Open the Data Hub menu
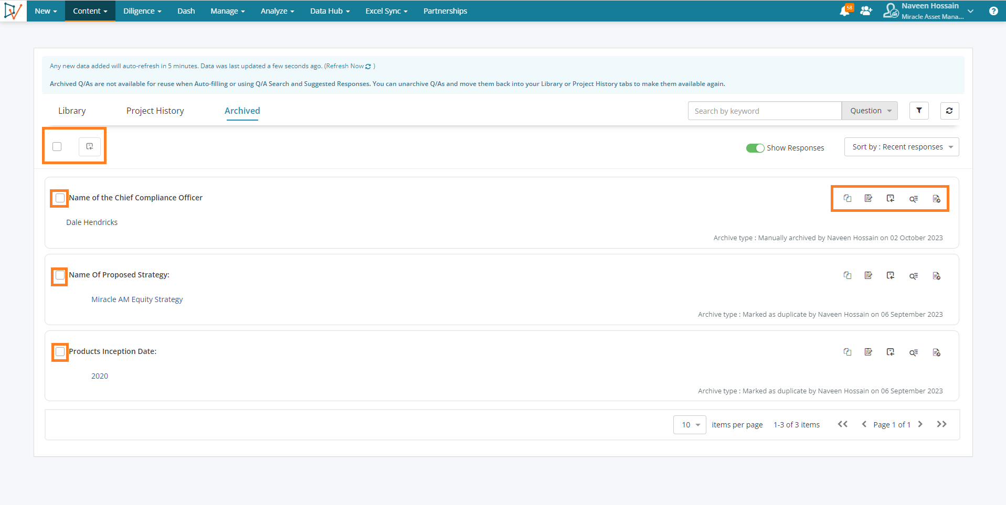 [330, 11]
